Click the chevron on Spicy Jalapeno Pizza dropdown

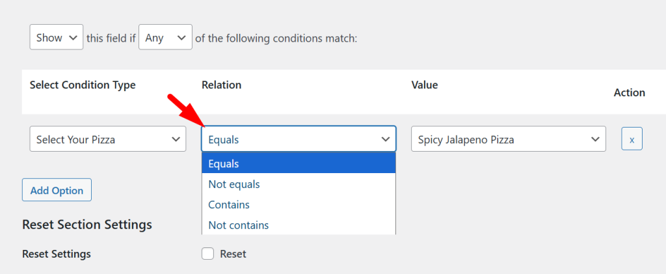click(x=594, y=139)
